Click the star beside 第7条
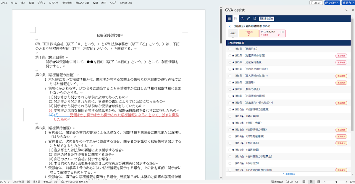 click(x=233, y=89)
